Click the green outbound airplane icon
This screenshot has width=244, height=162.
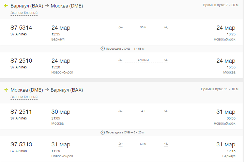(x=6, y=6)
